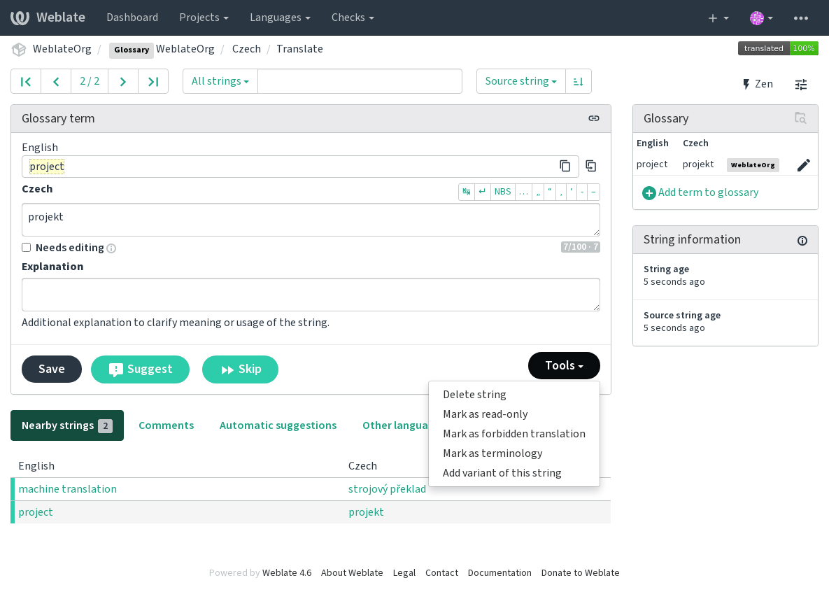Go to the next string
The width and height of the screenshot is (829, 599).
[x=123, y=81]
